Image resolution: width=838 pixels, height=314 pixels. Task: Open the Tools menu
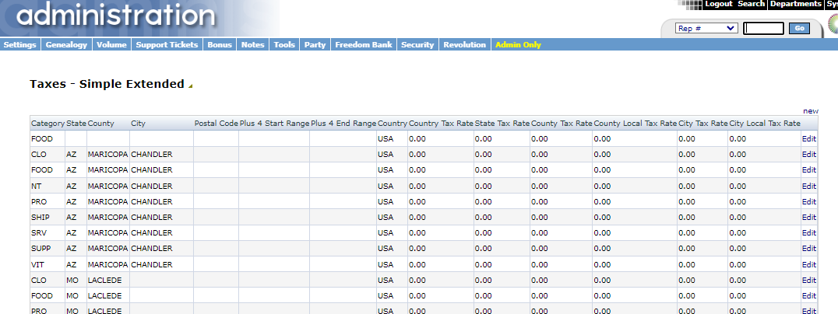click(x=284, y=45)
